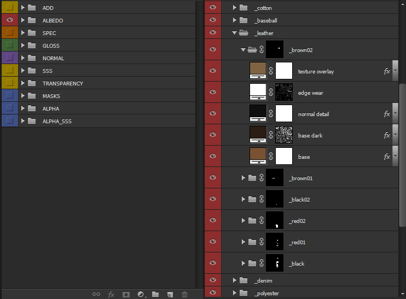Viewport: 406px width, 299px height.
Task: Click mask link icon on edge wear layer
Action: 271,92
